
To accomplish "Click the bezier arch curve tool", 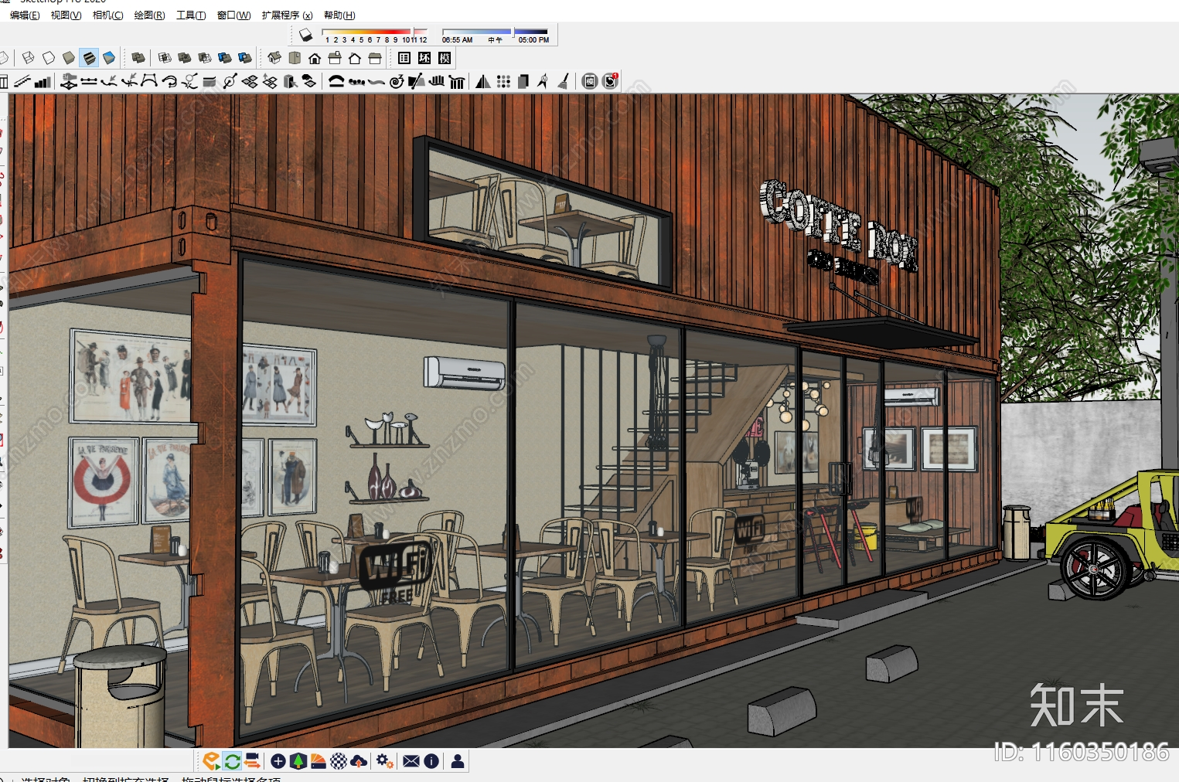I will click(148, 81).
